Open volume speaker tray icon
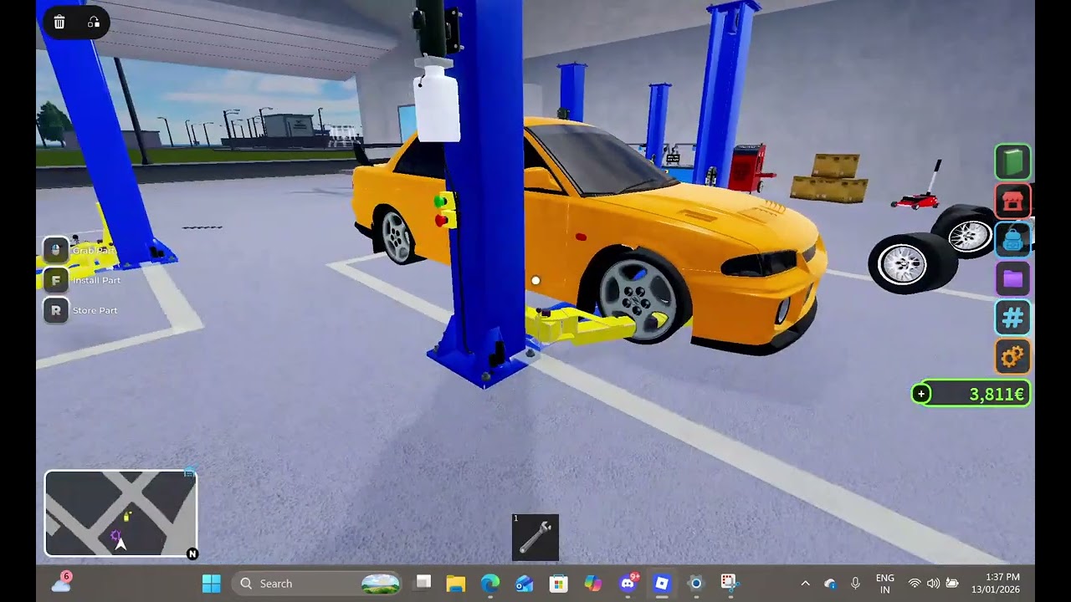The height and width of the screenshot is (602, 1071). tap(933, 584)
